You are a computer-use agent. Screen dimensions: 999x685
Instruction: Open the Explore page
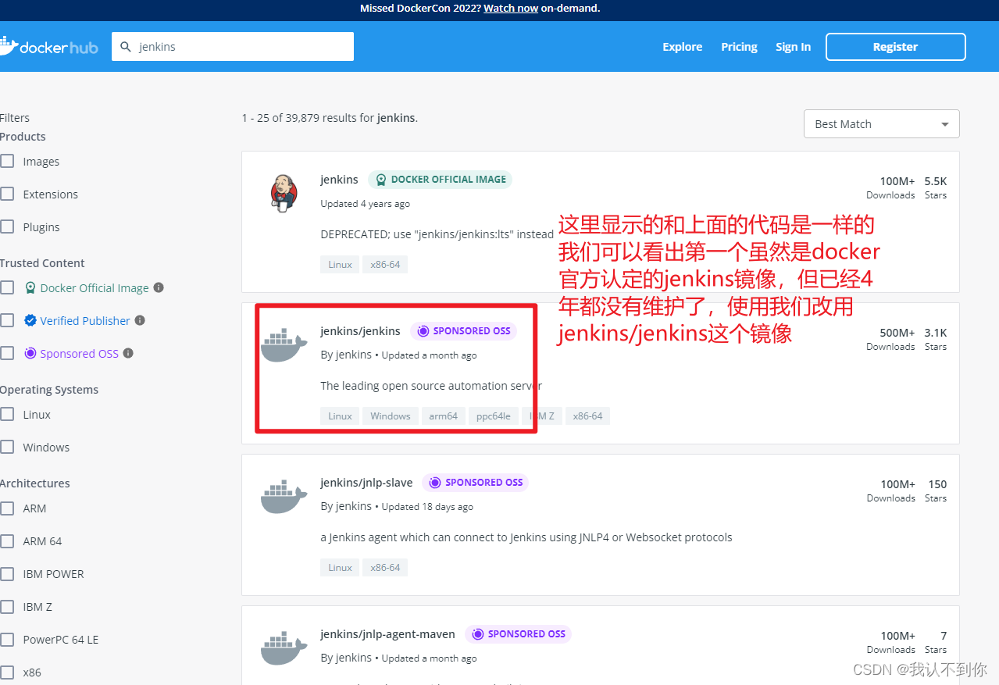[683, 47]
